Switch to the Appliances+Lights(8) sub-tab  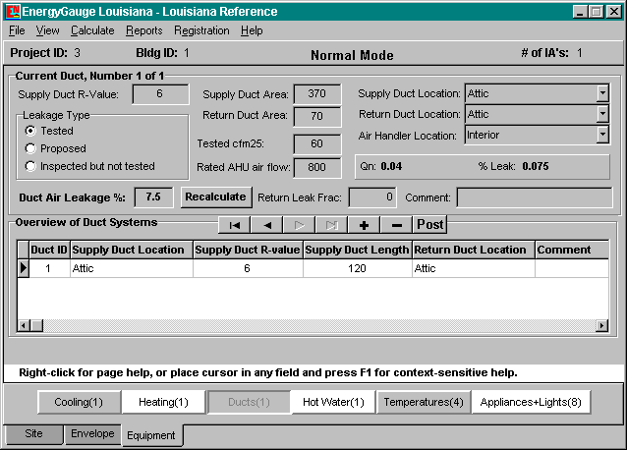[531, 402]
